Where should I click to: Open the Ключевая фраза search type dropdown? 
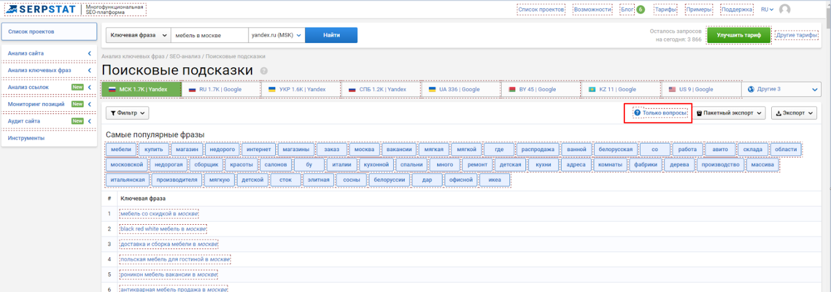pyautogui.click(x=138, y=35)
